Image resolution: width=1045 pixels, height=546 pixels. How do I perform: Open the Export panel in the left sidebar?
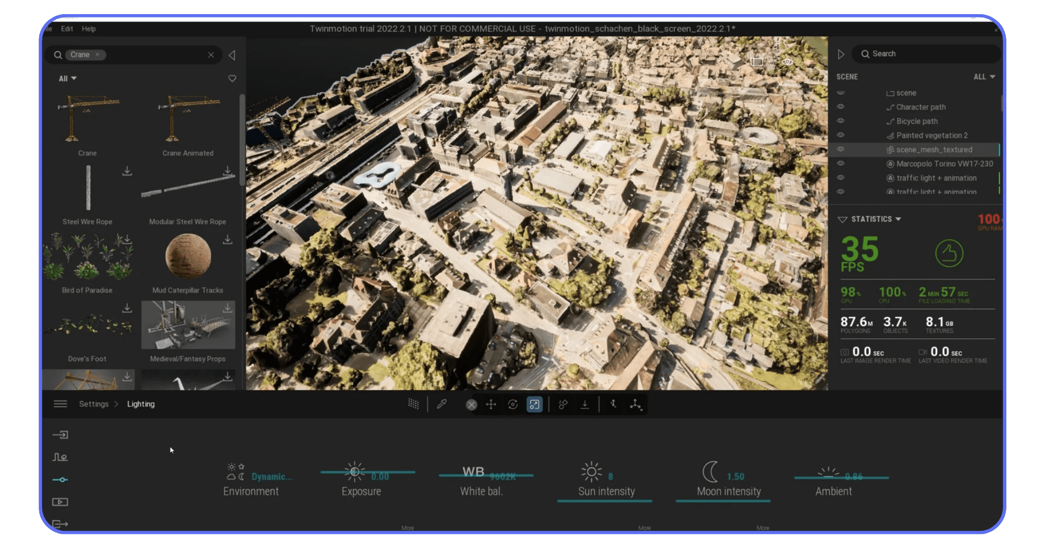click(60, 524)
